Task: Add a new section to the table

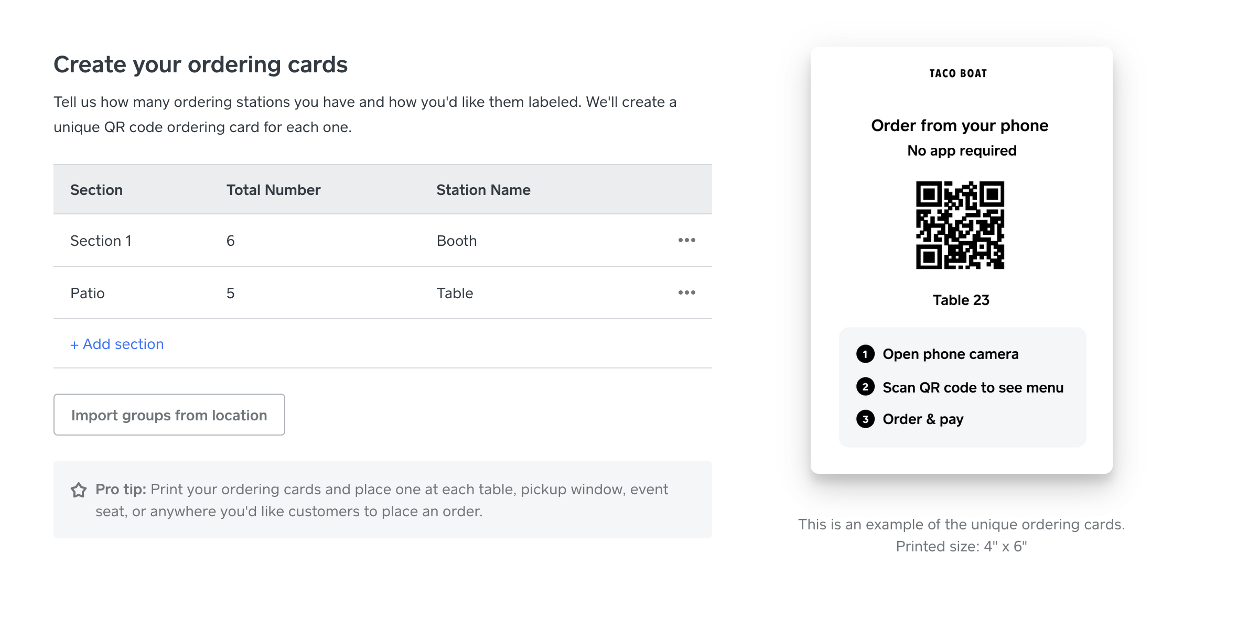Action: pyautogui.click(x=117, y=344)
